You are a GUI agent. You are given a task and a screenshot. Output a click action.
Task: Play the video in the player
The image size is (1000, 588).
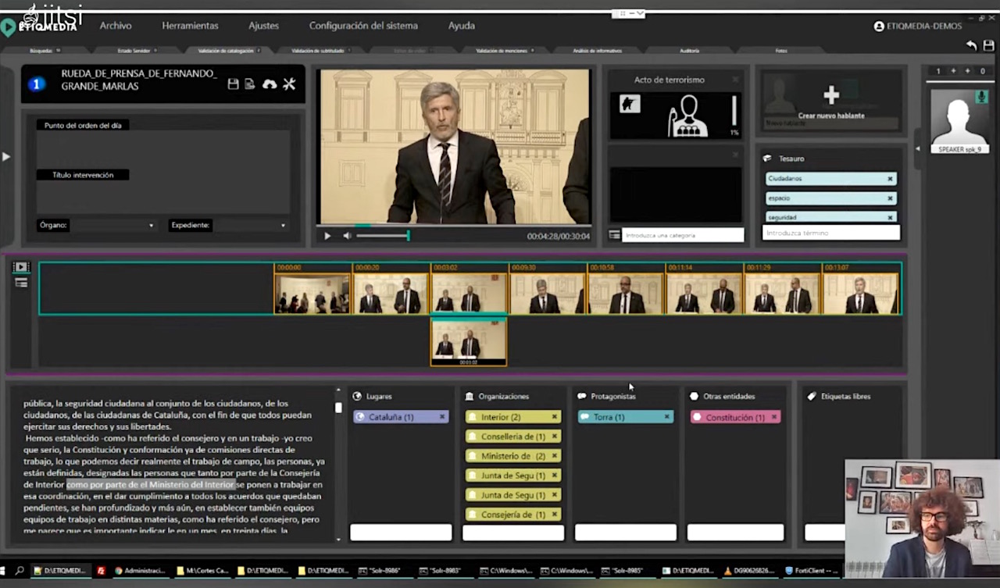click(327, 236)
